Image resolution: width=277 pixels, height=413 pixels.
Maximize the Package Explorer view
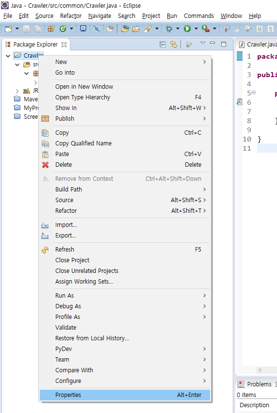click(x=224, y=44)
